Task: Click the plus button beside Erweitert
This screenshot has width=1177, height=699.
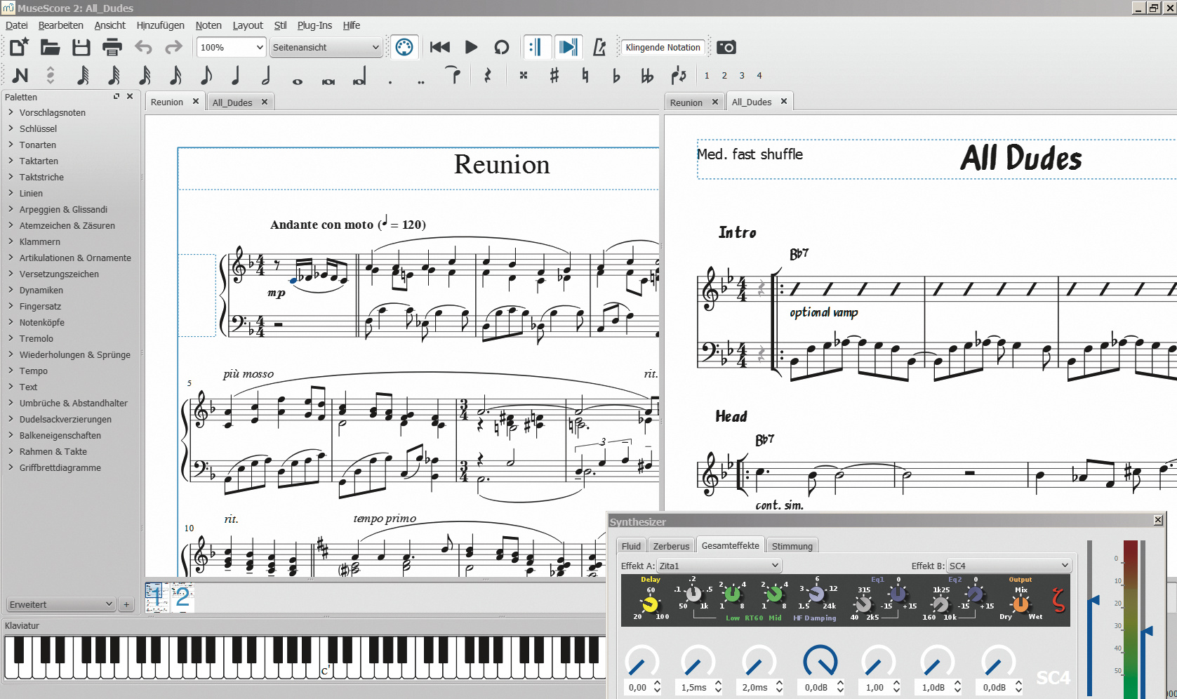Action: click(x=126, y=604)
